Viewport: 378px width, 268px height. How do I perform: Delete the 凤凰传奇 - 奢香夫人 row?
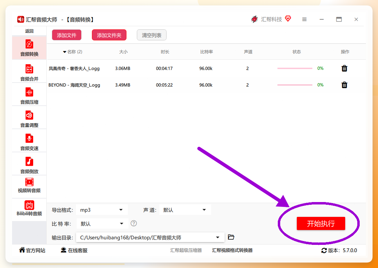tap(344, 68)
